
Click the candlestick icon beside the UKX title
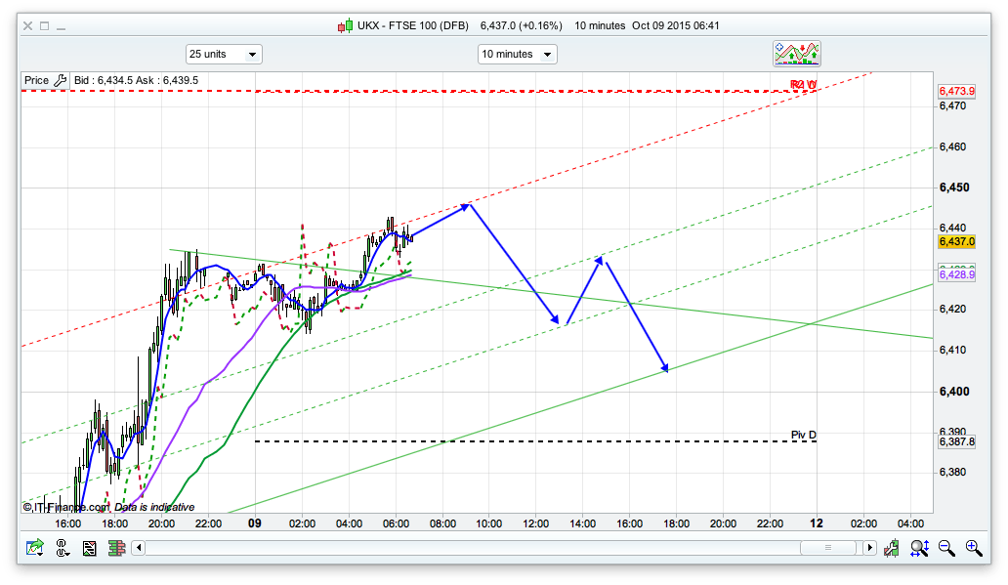pyautogui.click(x=344, y=26)
